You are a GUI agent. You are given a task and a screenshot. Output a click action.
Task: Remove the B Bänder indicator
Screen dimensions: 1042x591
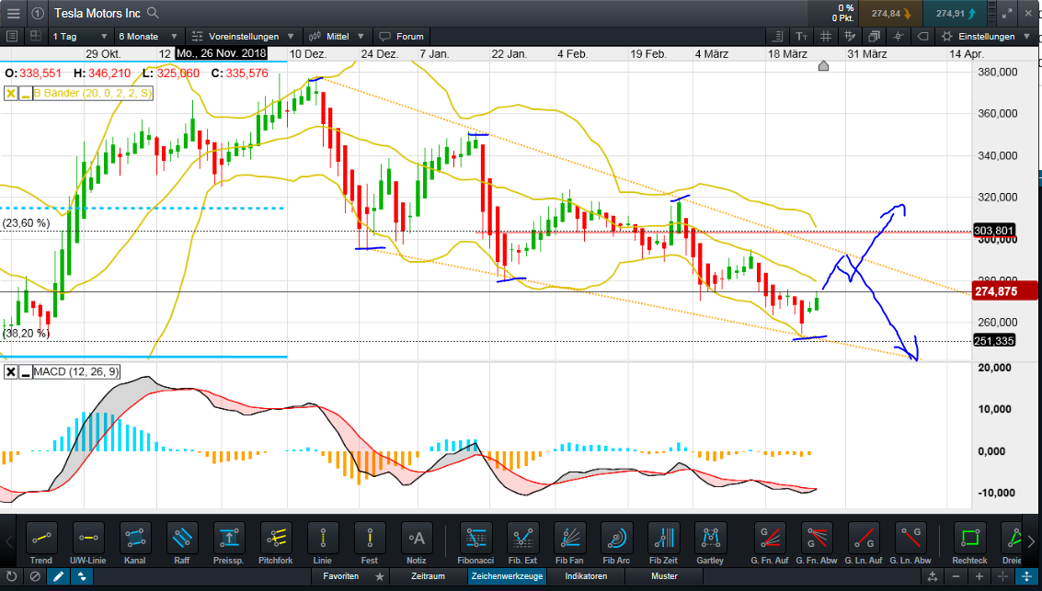[11, 94]
